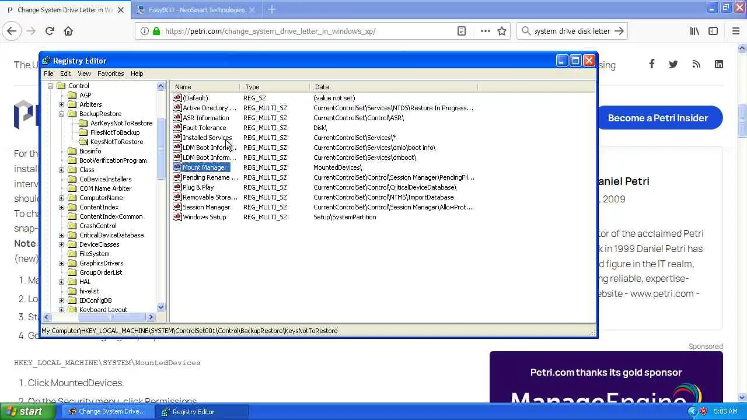
Task: Expand the CriticalDeviceDatabase tree node
Action: point(61,235)
